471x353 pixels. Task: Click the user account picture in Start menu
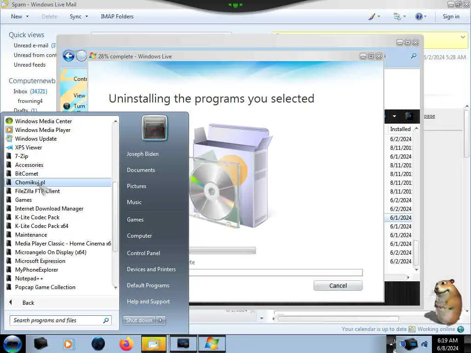(155, 128)
